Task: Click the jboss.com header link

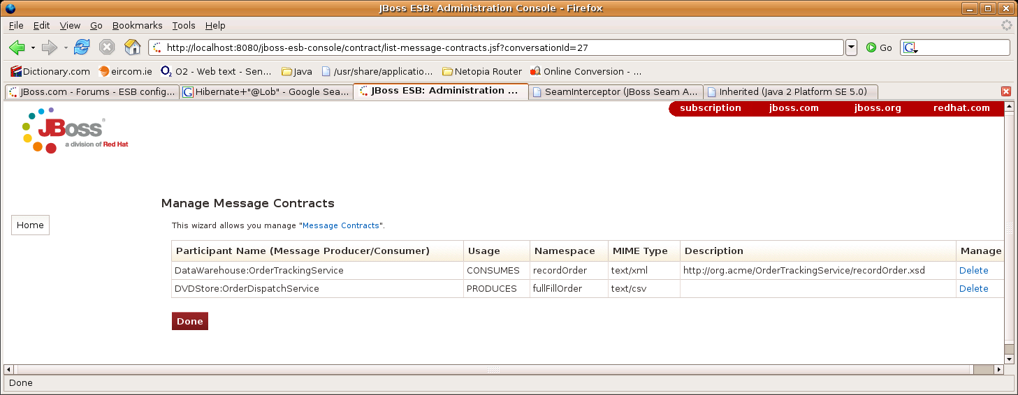Action: (x=794, y=108)
